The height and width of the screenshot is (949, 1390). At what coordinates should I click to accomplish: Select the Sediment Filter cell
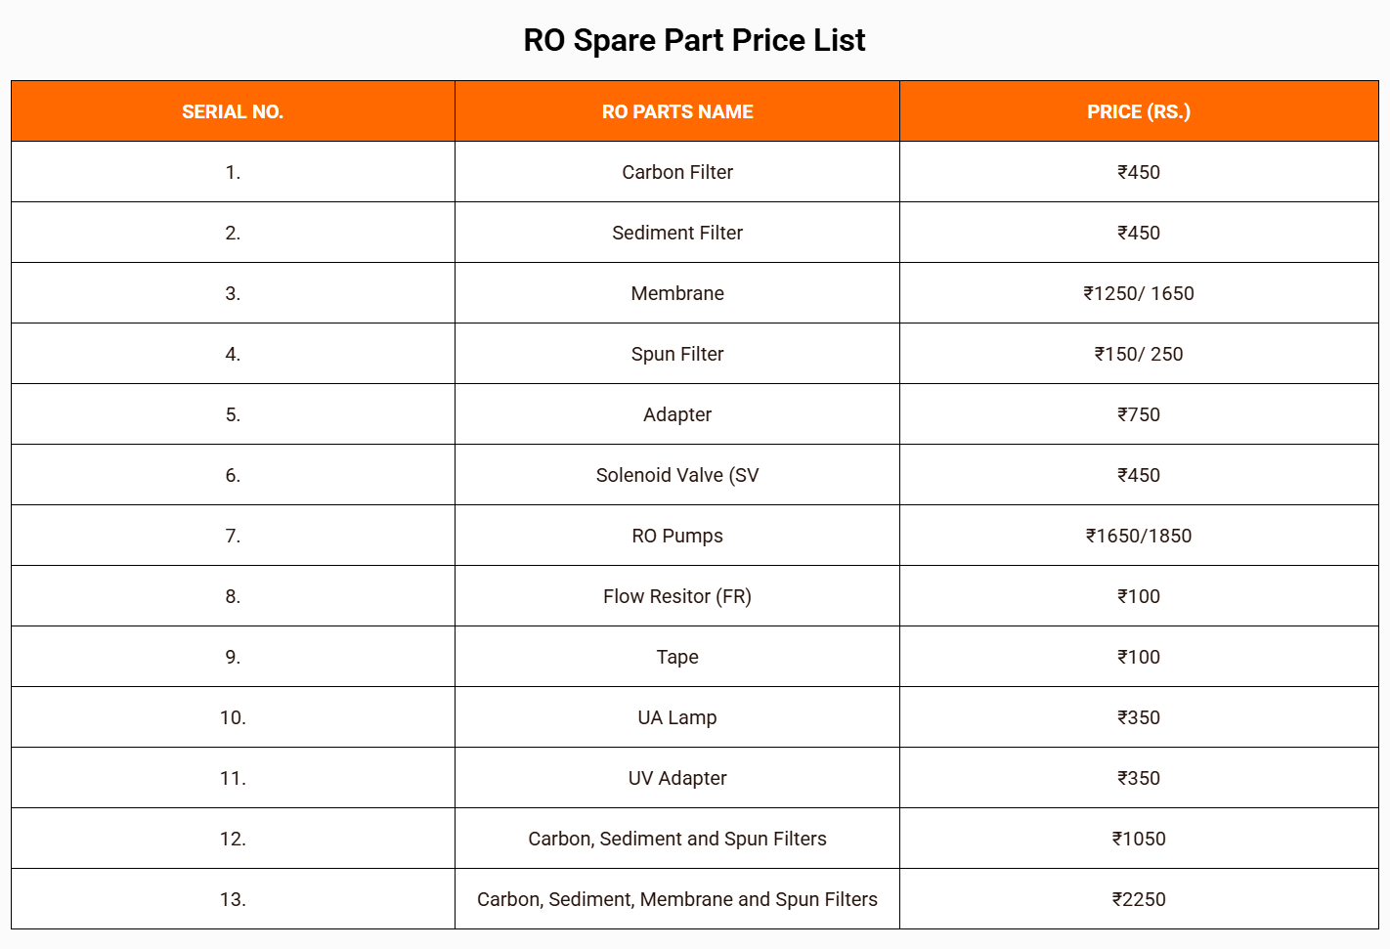click(677, 233)
